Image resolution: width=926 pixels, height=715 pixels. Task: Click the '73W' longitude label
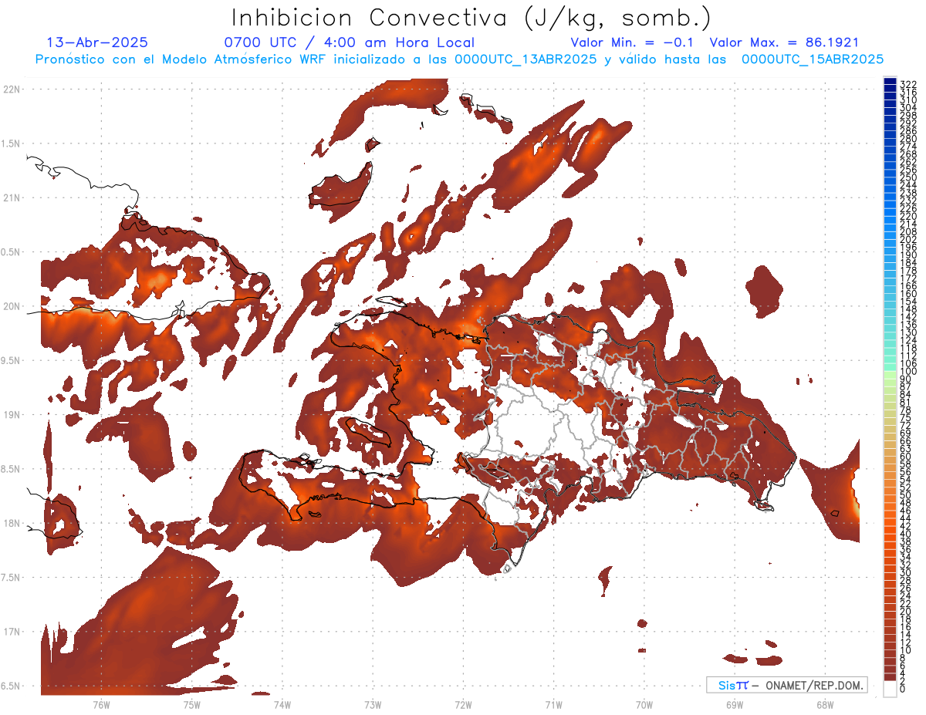(x=373, y=705)
